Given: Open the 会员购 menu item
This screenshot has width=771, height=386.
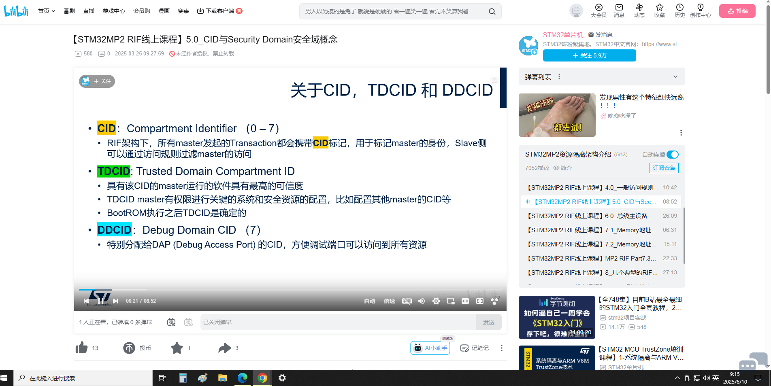Looking at the screenshot, I should tap(142, 11).
